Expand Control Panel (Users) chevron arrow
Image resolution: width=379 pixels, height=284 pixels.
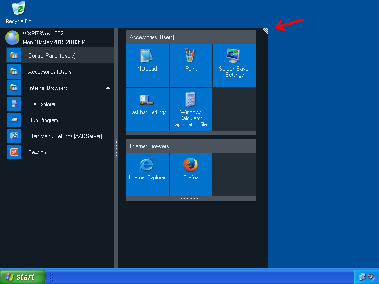coord(108,56)
